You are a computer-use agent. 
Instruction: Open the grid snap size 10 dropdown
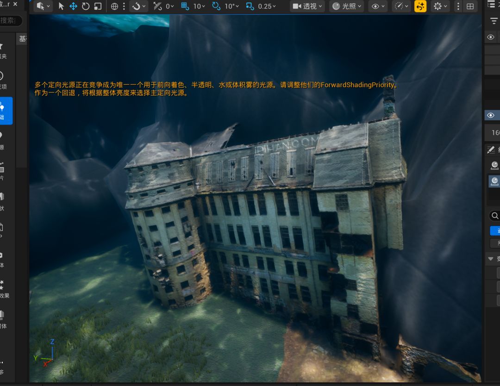coord(199,6)
